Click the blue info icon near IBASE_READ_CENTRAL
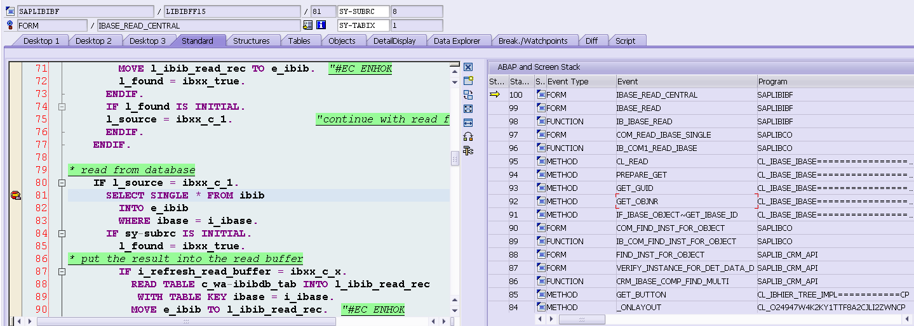 (321, 25)
